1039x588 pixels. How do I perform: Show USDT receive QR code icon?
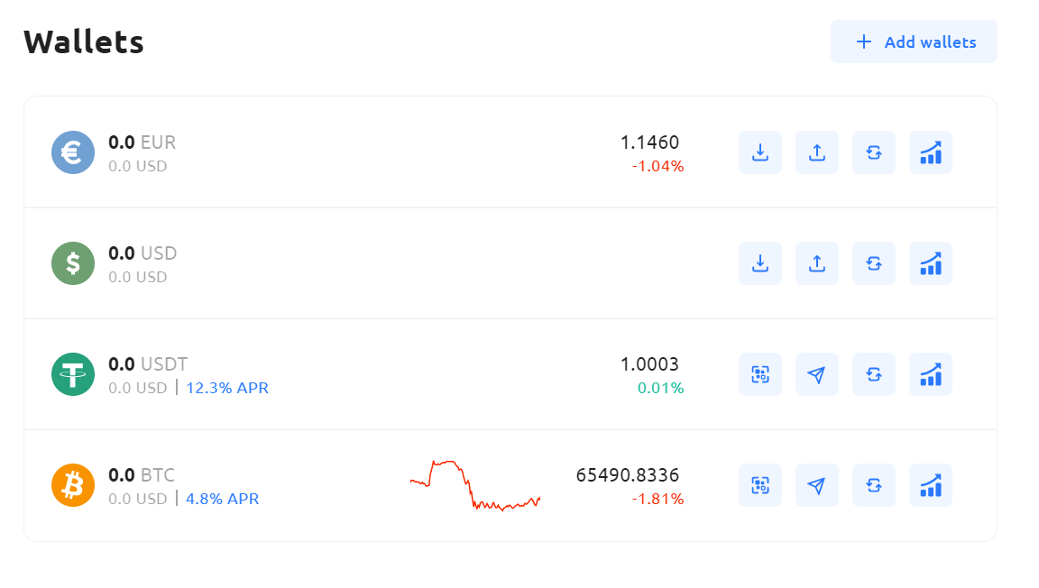pos(760,374)
